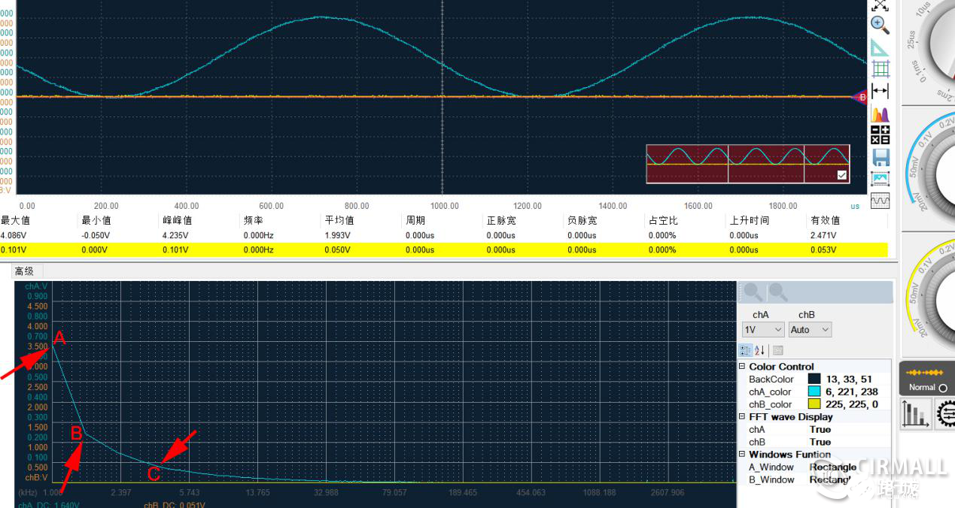Viewport: 955px width, 508px height.
Task: Select the A_Window Rectangle row
Action: [814, 467]
